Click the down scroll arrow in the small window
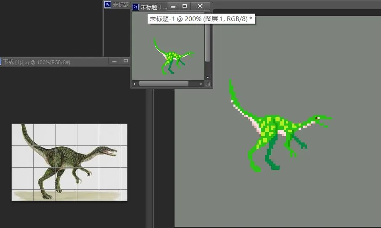Viewport: 381px width, 228px height. pyautogui.click(x=208, y=77)
